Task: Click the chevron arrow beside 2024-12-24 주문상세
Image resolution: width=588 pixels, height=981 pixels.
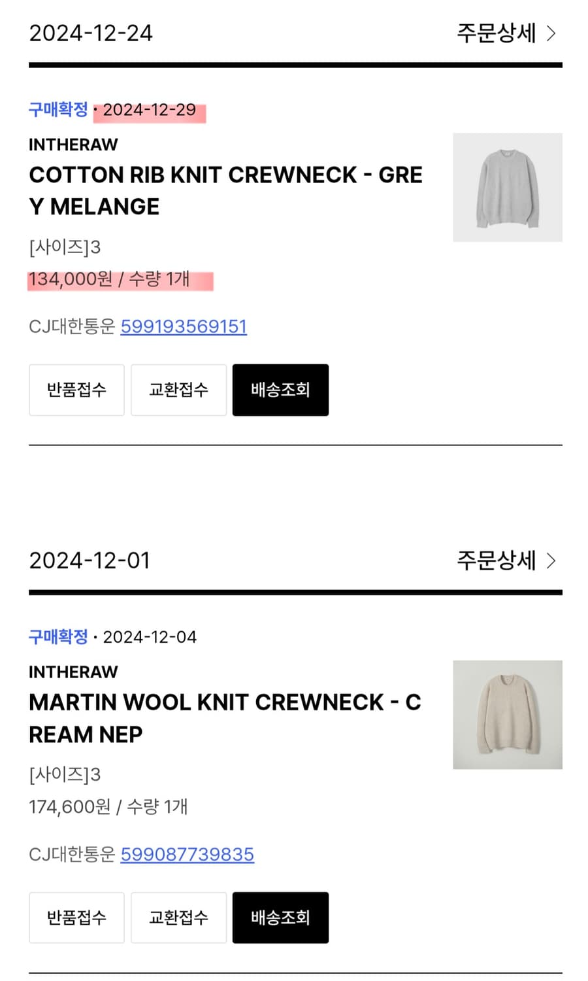Action: tap(551, 33)
